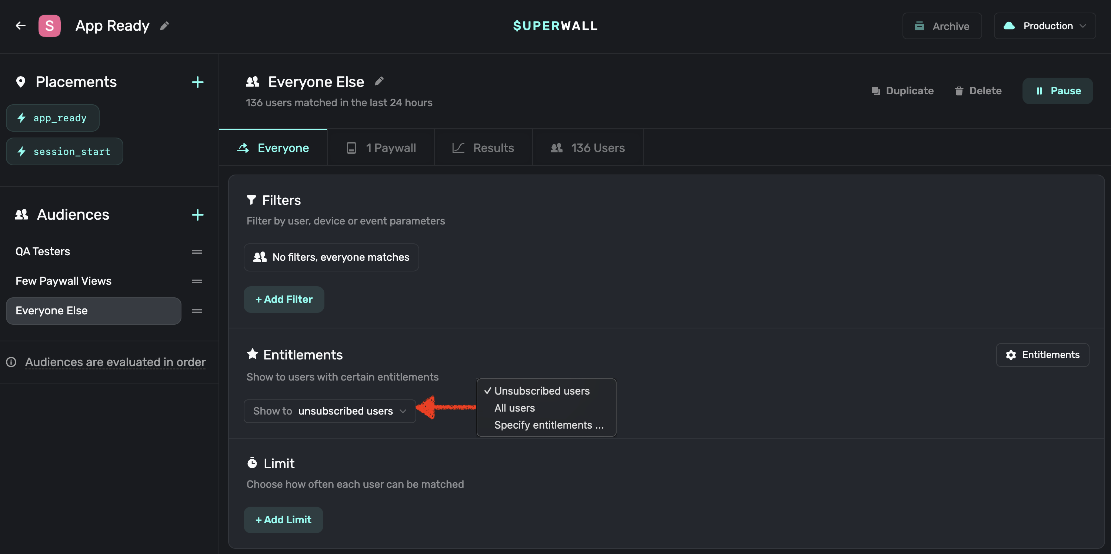
Task: Select the session_start placement chip
Action: (65, 152)
